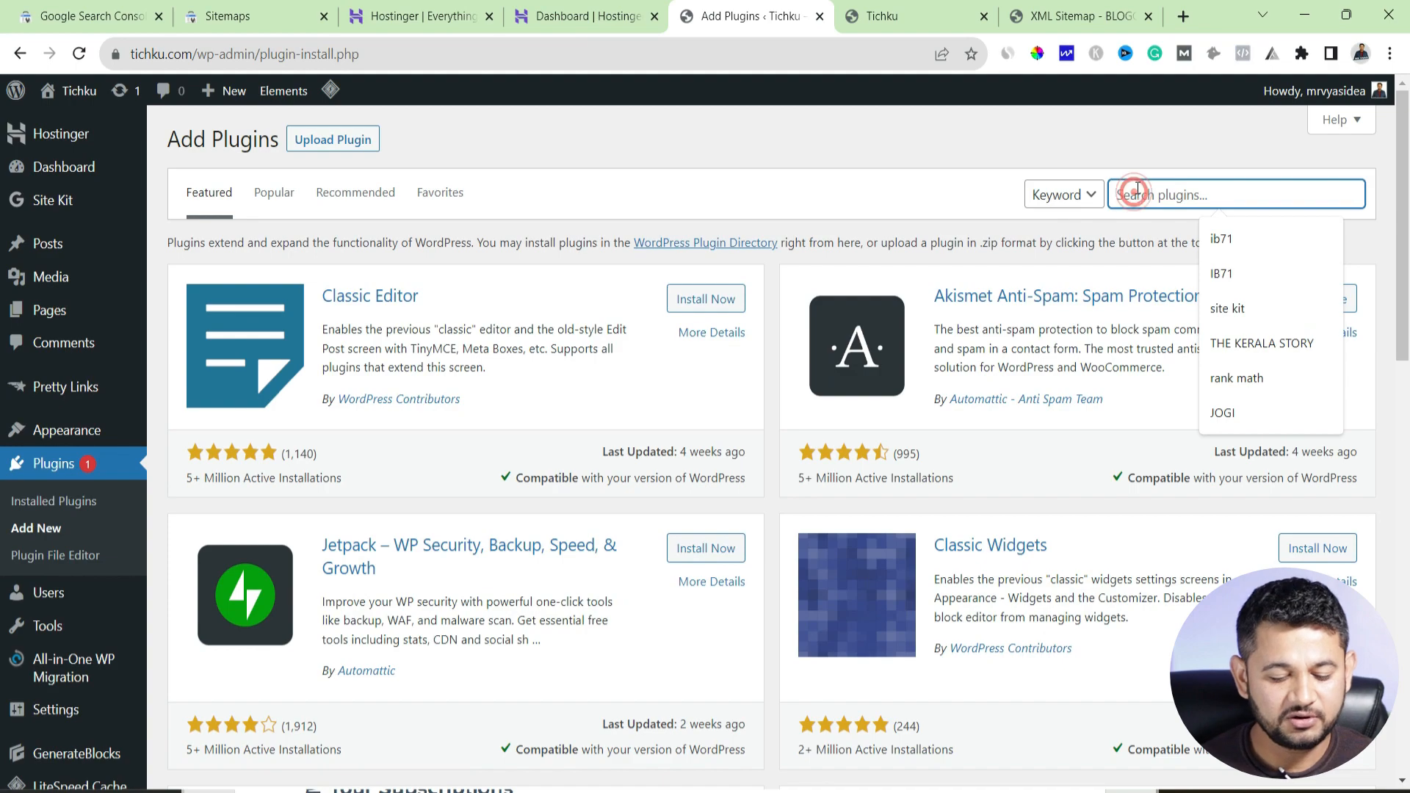The image size is (1410, 793).
Task: Open the WordPress Plugin Directory link
Action: tap(705, 243)
